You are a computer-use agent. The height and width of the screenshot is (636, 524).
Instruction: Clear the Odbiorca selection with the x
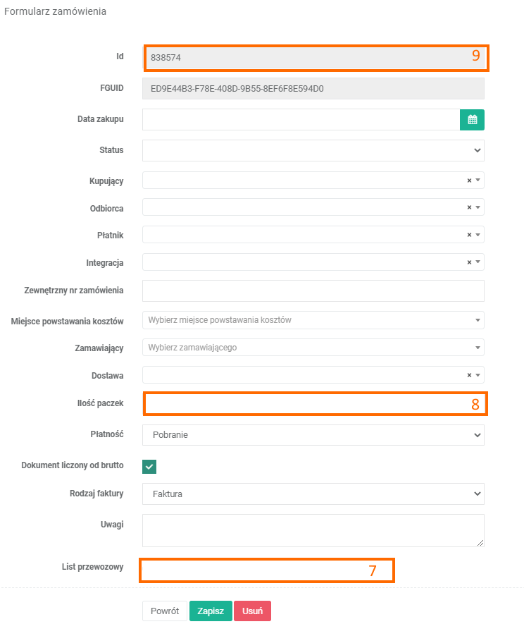point(469,207)
